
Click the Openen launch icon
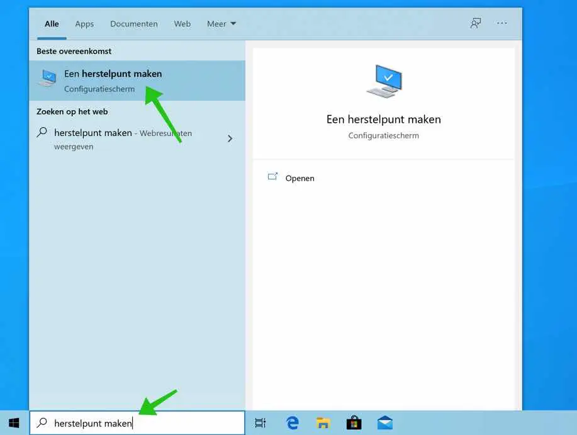272,177
